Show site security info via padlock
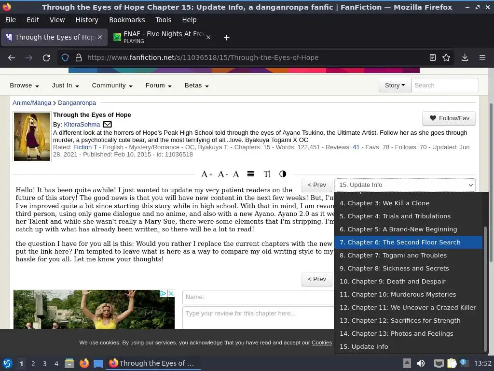The width and height of the screenshot is (494, 371). tap(79, 57)
